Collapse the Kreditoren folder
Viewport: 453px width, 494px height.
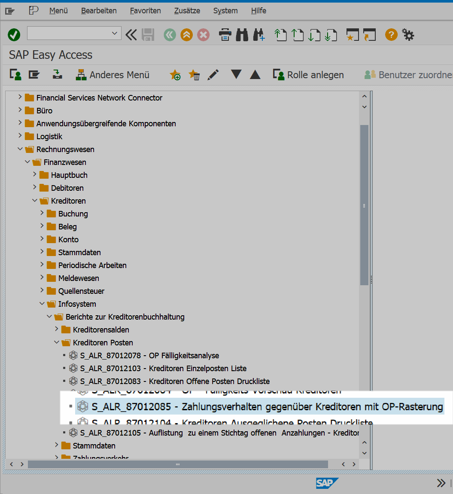tap(35, 200)
